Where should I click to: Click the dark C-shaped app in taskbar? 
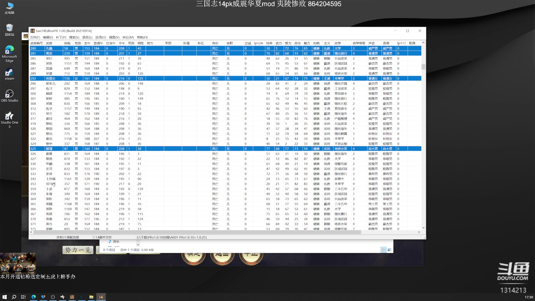point(82,297)
